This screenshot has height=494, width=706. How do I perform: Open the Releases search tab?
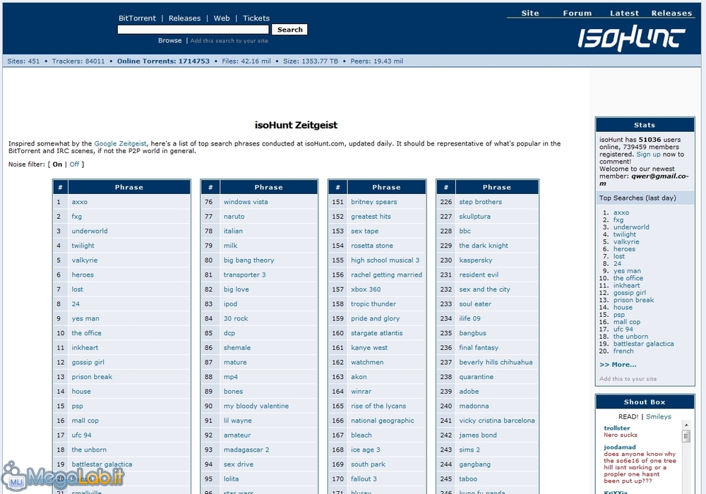point(184,18)
